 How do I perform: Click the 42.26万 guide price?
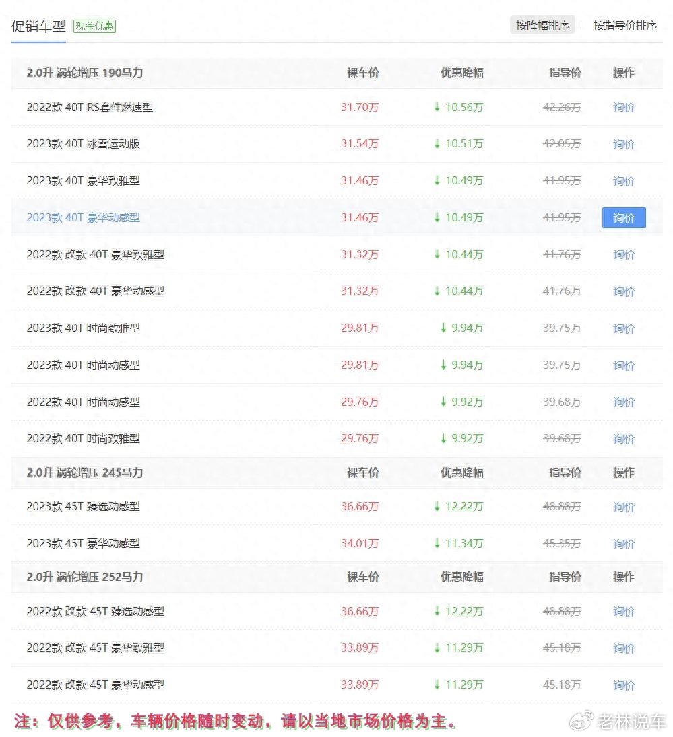pos(562,107)
